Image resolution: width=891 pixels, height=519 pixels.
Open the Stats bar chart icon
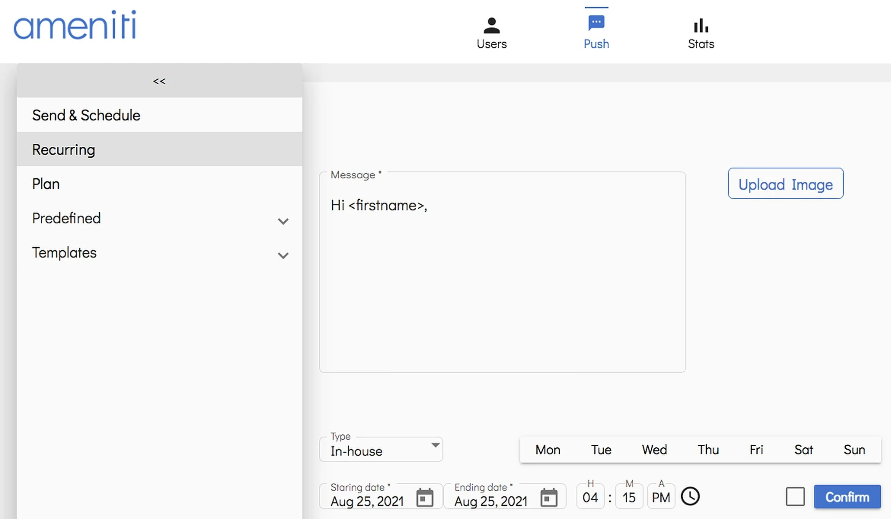click(701, 26)
